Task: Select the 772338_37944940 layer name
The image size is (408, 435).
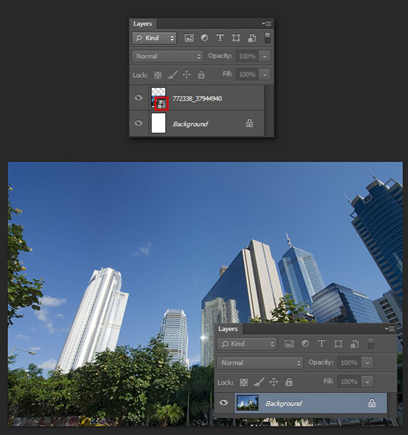Action: (197, 99)
